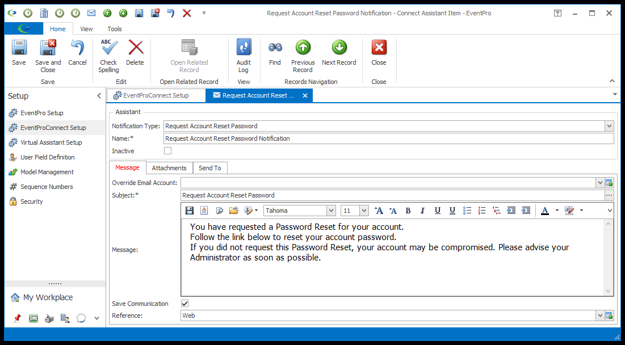Open the Attachments tab

[x=169, y=168]
